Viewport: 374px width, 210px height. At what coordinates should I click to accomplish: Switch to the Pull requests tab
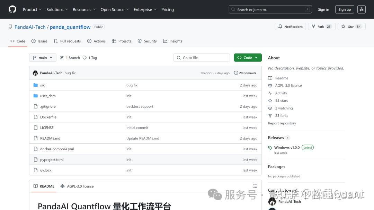pos(67,41)
